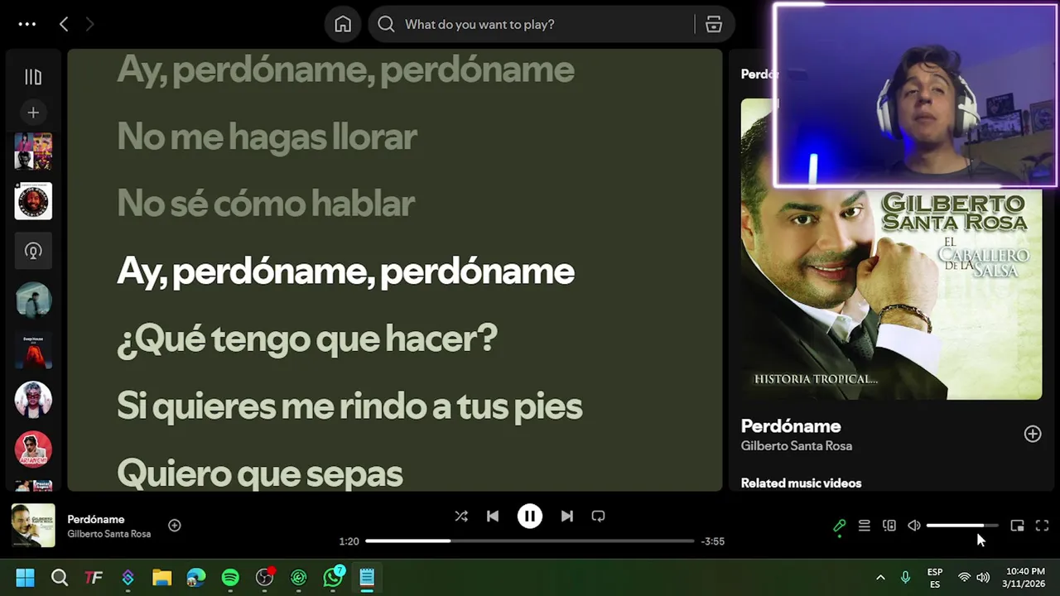Viewport: 1060px width, 596px height.
Task: Open the play queue
Action: click(865, 526)
